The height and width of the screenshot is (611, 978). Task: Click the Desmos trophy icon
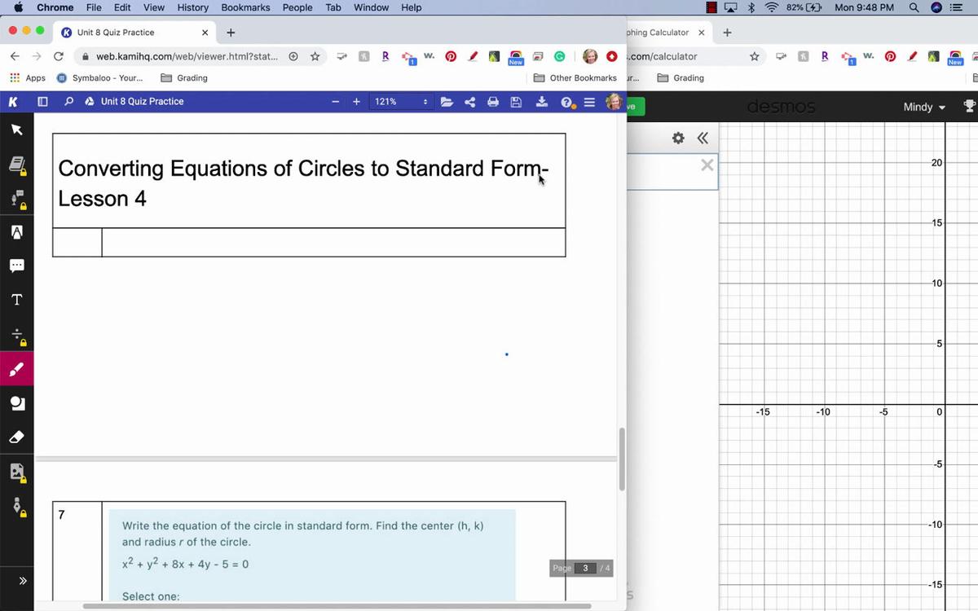pyautogui.click(x=969, y=106)
